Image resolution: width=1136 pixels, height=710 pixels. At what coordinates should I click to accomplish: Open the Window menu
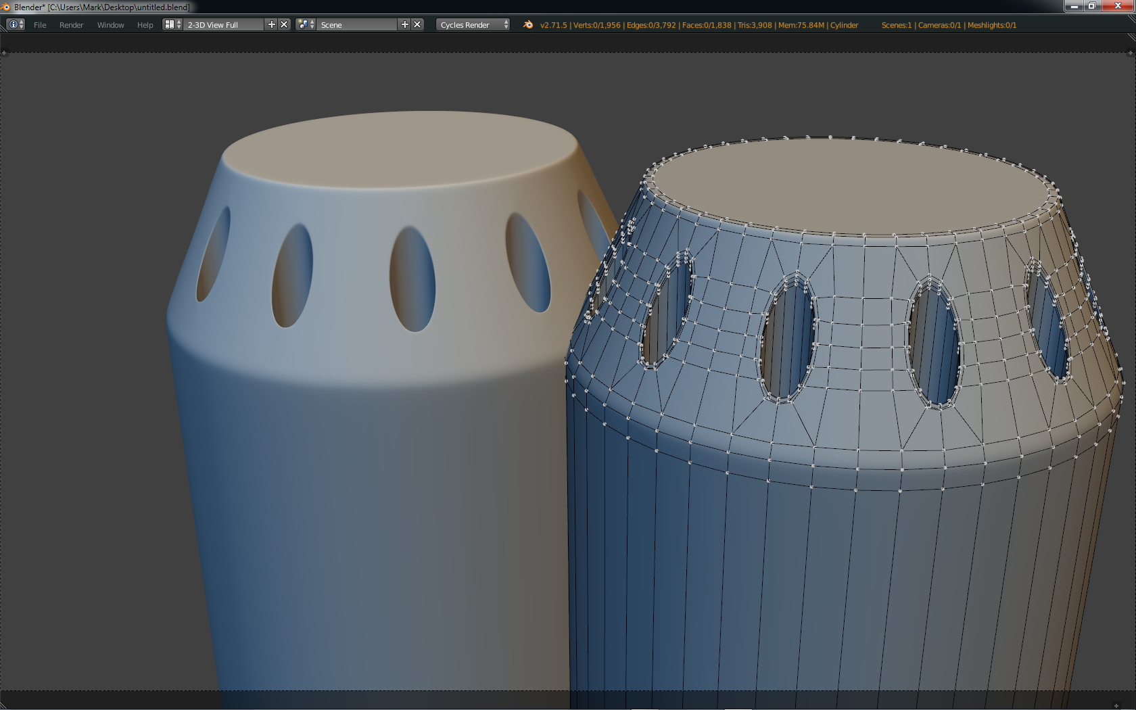pos(110,25)
